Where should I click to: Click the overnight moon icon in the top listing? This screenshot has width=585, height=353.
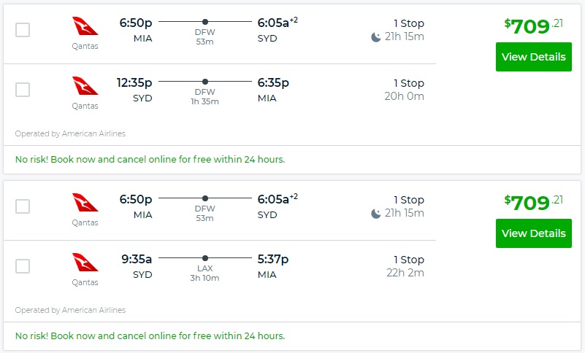376,37
